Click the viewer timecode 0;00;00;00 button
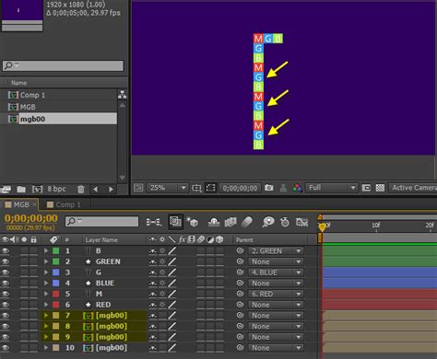Screen dimensions: 437x359 240,188
